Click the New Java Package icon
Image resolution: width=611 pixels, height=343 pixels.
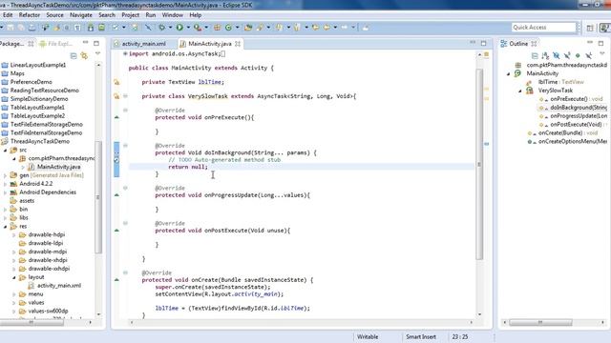pos(217,28)
